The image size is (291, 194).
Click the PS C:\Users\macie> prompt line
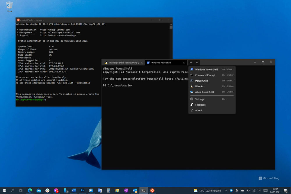(x=118, y=86)
